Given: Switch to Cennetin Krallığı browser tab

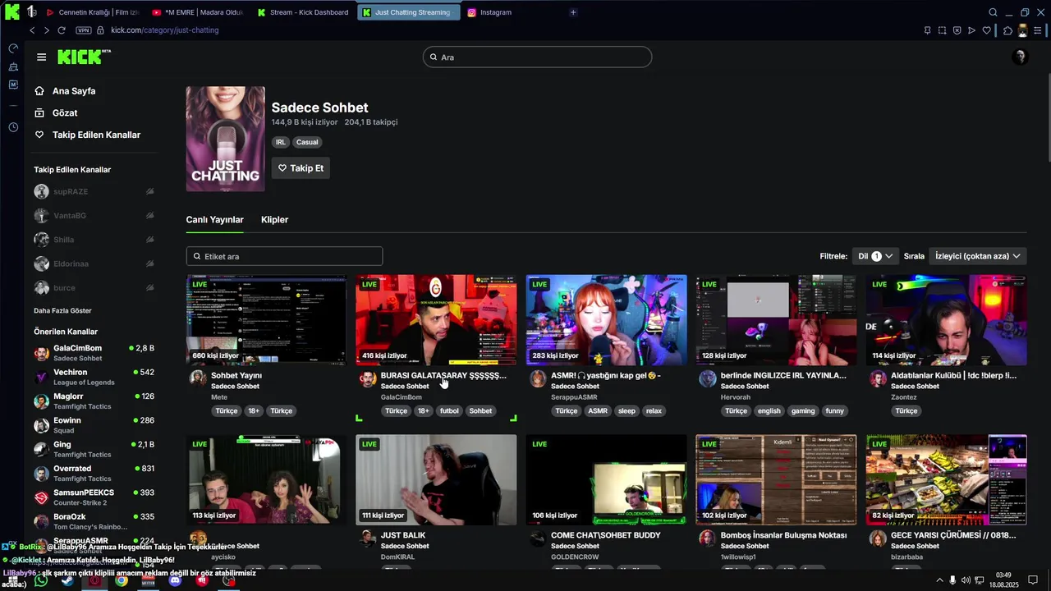Looking at the screenshot, I should coord(93,12).
